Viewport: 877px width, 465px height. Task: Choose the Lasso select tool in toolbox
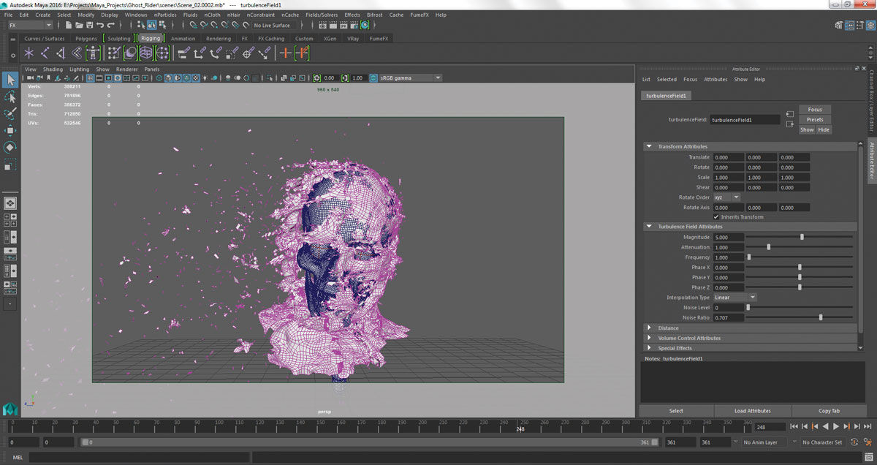coord(10,97)
